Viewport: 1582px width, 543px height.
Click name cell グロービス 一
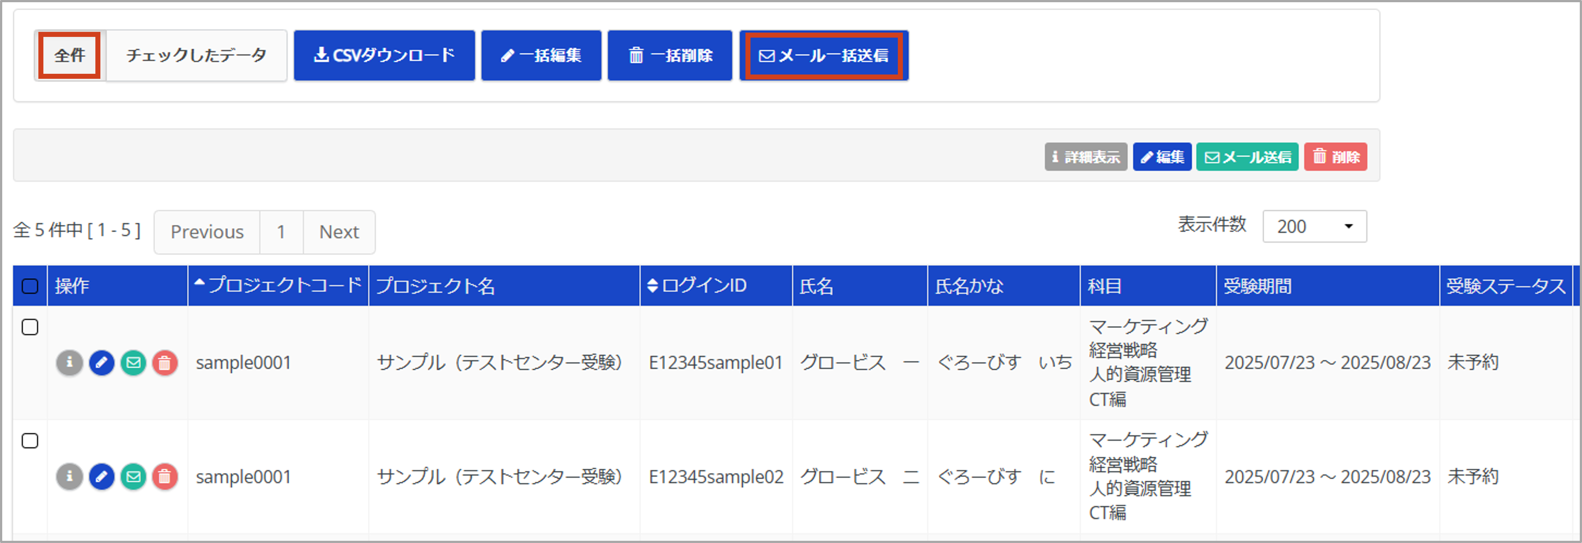pyautogui.click(x=860, y=362)
